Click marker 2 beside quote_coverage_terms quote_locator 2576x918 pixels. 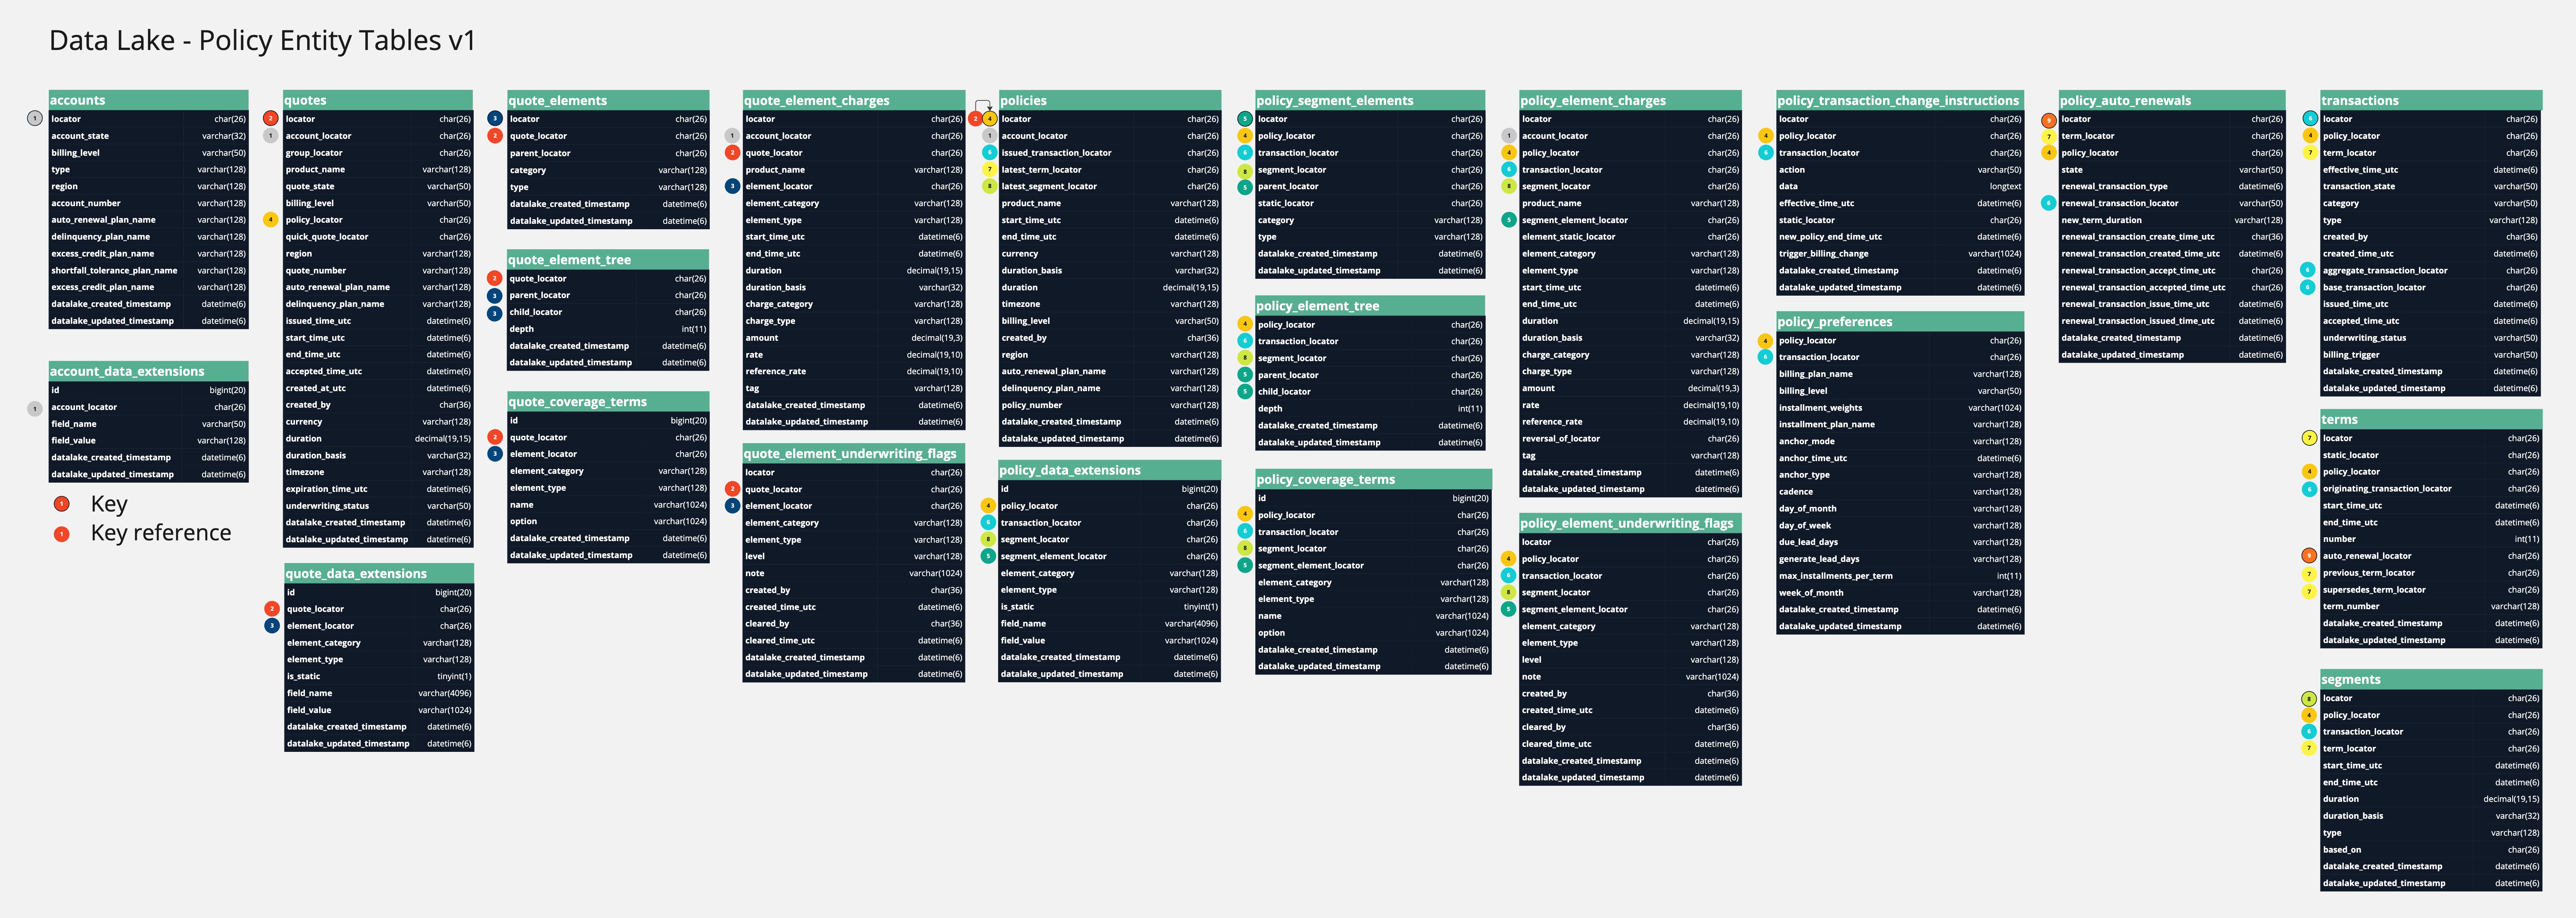(x=494, y=437)
